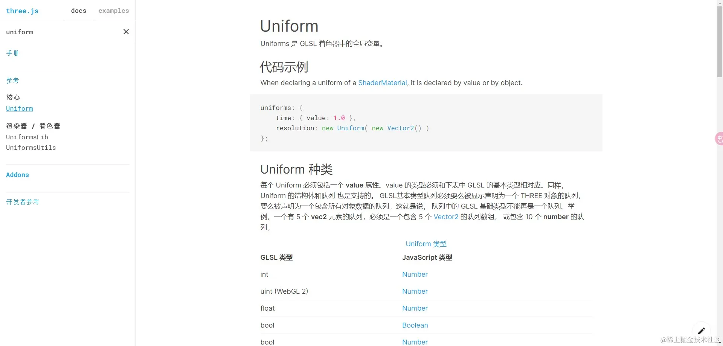Open Number link in float row

point(415,308)
